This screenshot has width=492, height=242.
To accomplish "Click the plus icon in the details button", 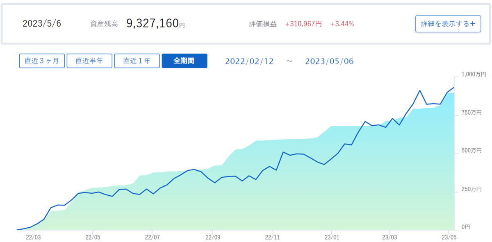I will [x=472, y=24].
